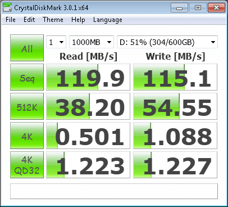Open the File menu
228x207 pixels.
click(11, 20)
